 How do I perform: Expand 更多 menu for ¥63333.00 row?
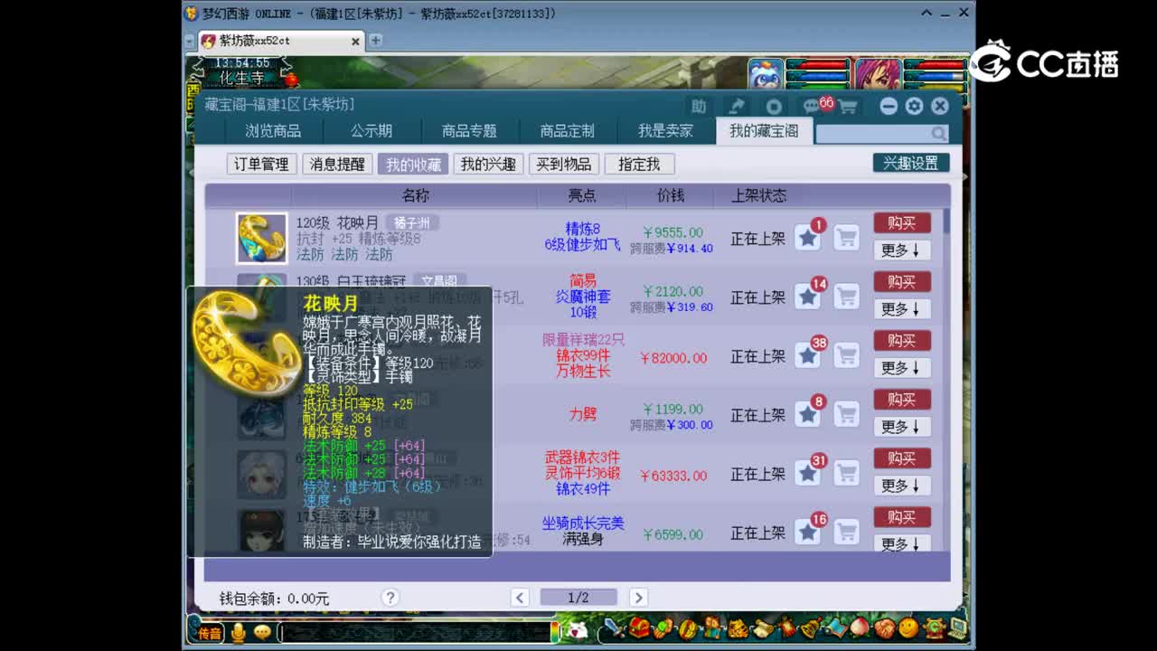pyautogui.click(x=901, y=486)
